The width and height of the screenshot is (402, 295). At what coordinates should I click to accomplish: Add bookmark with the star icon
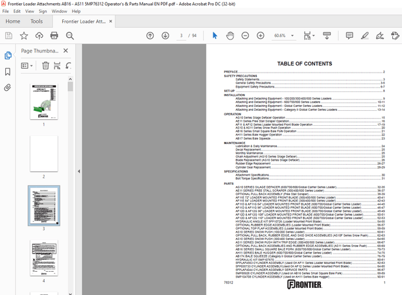pyautogui.click(x=24, y=36)
